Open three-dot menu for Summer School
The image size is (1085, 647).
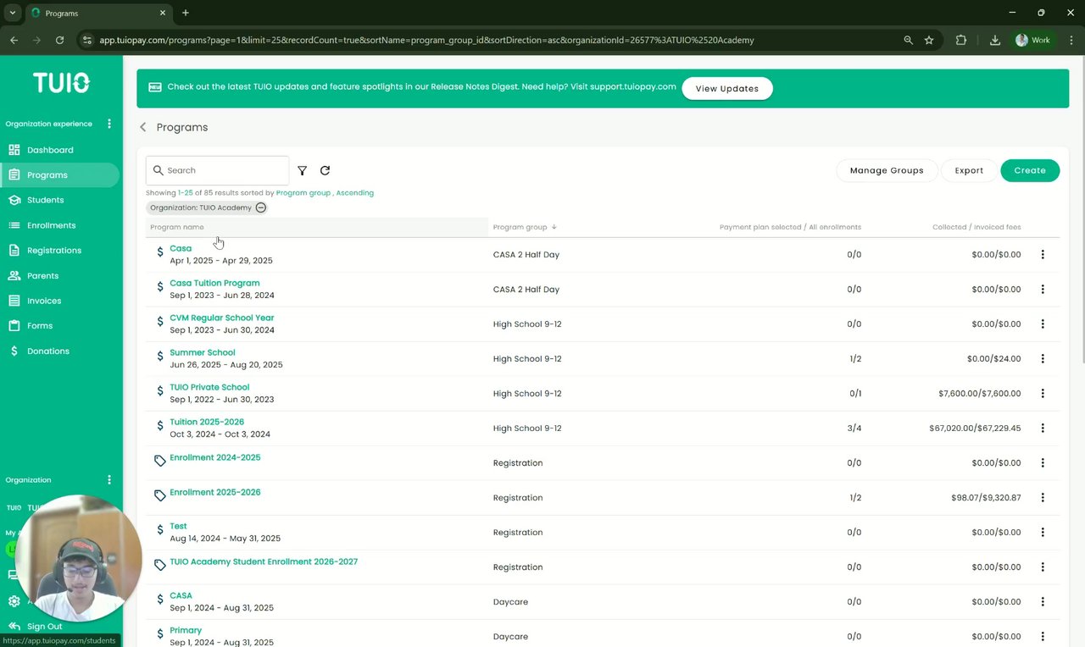(x=1043, y=358)
